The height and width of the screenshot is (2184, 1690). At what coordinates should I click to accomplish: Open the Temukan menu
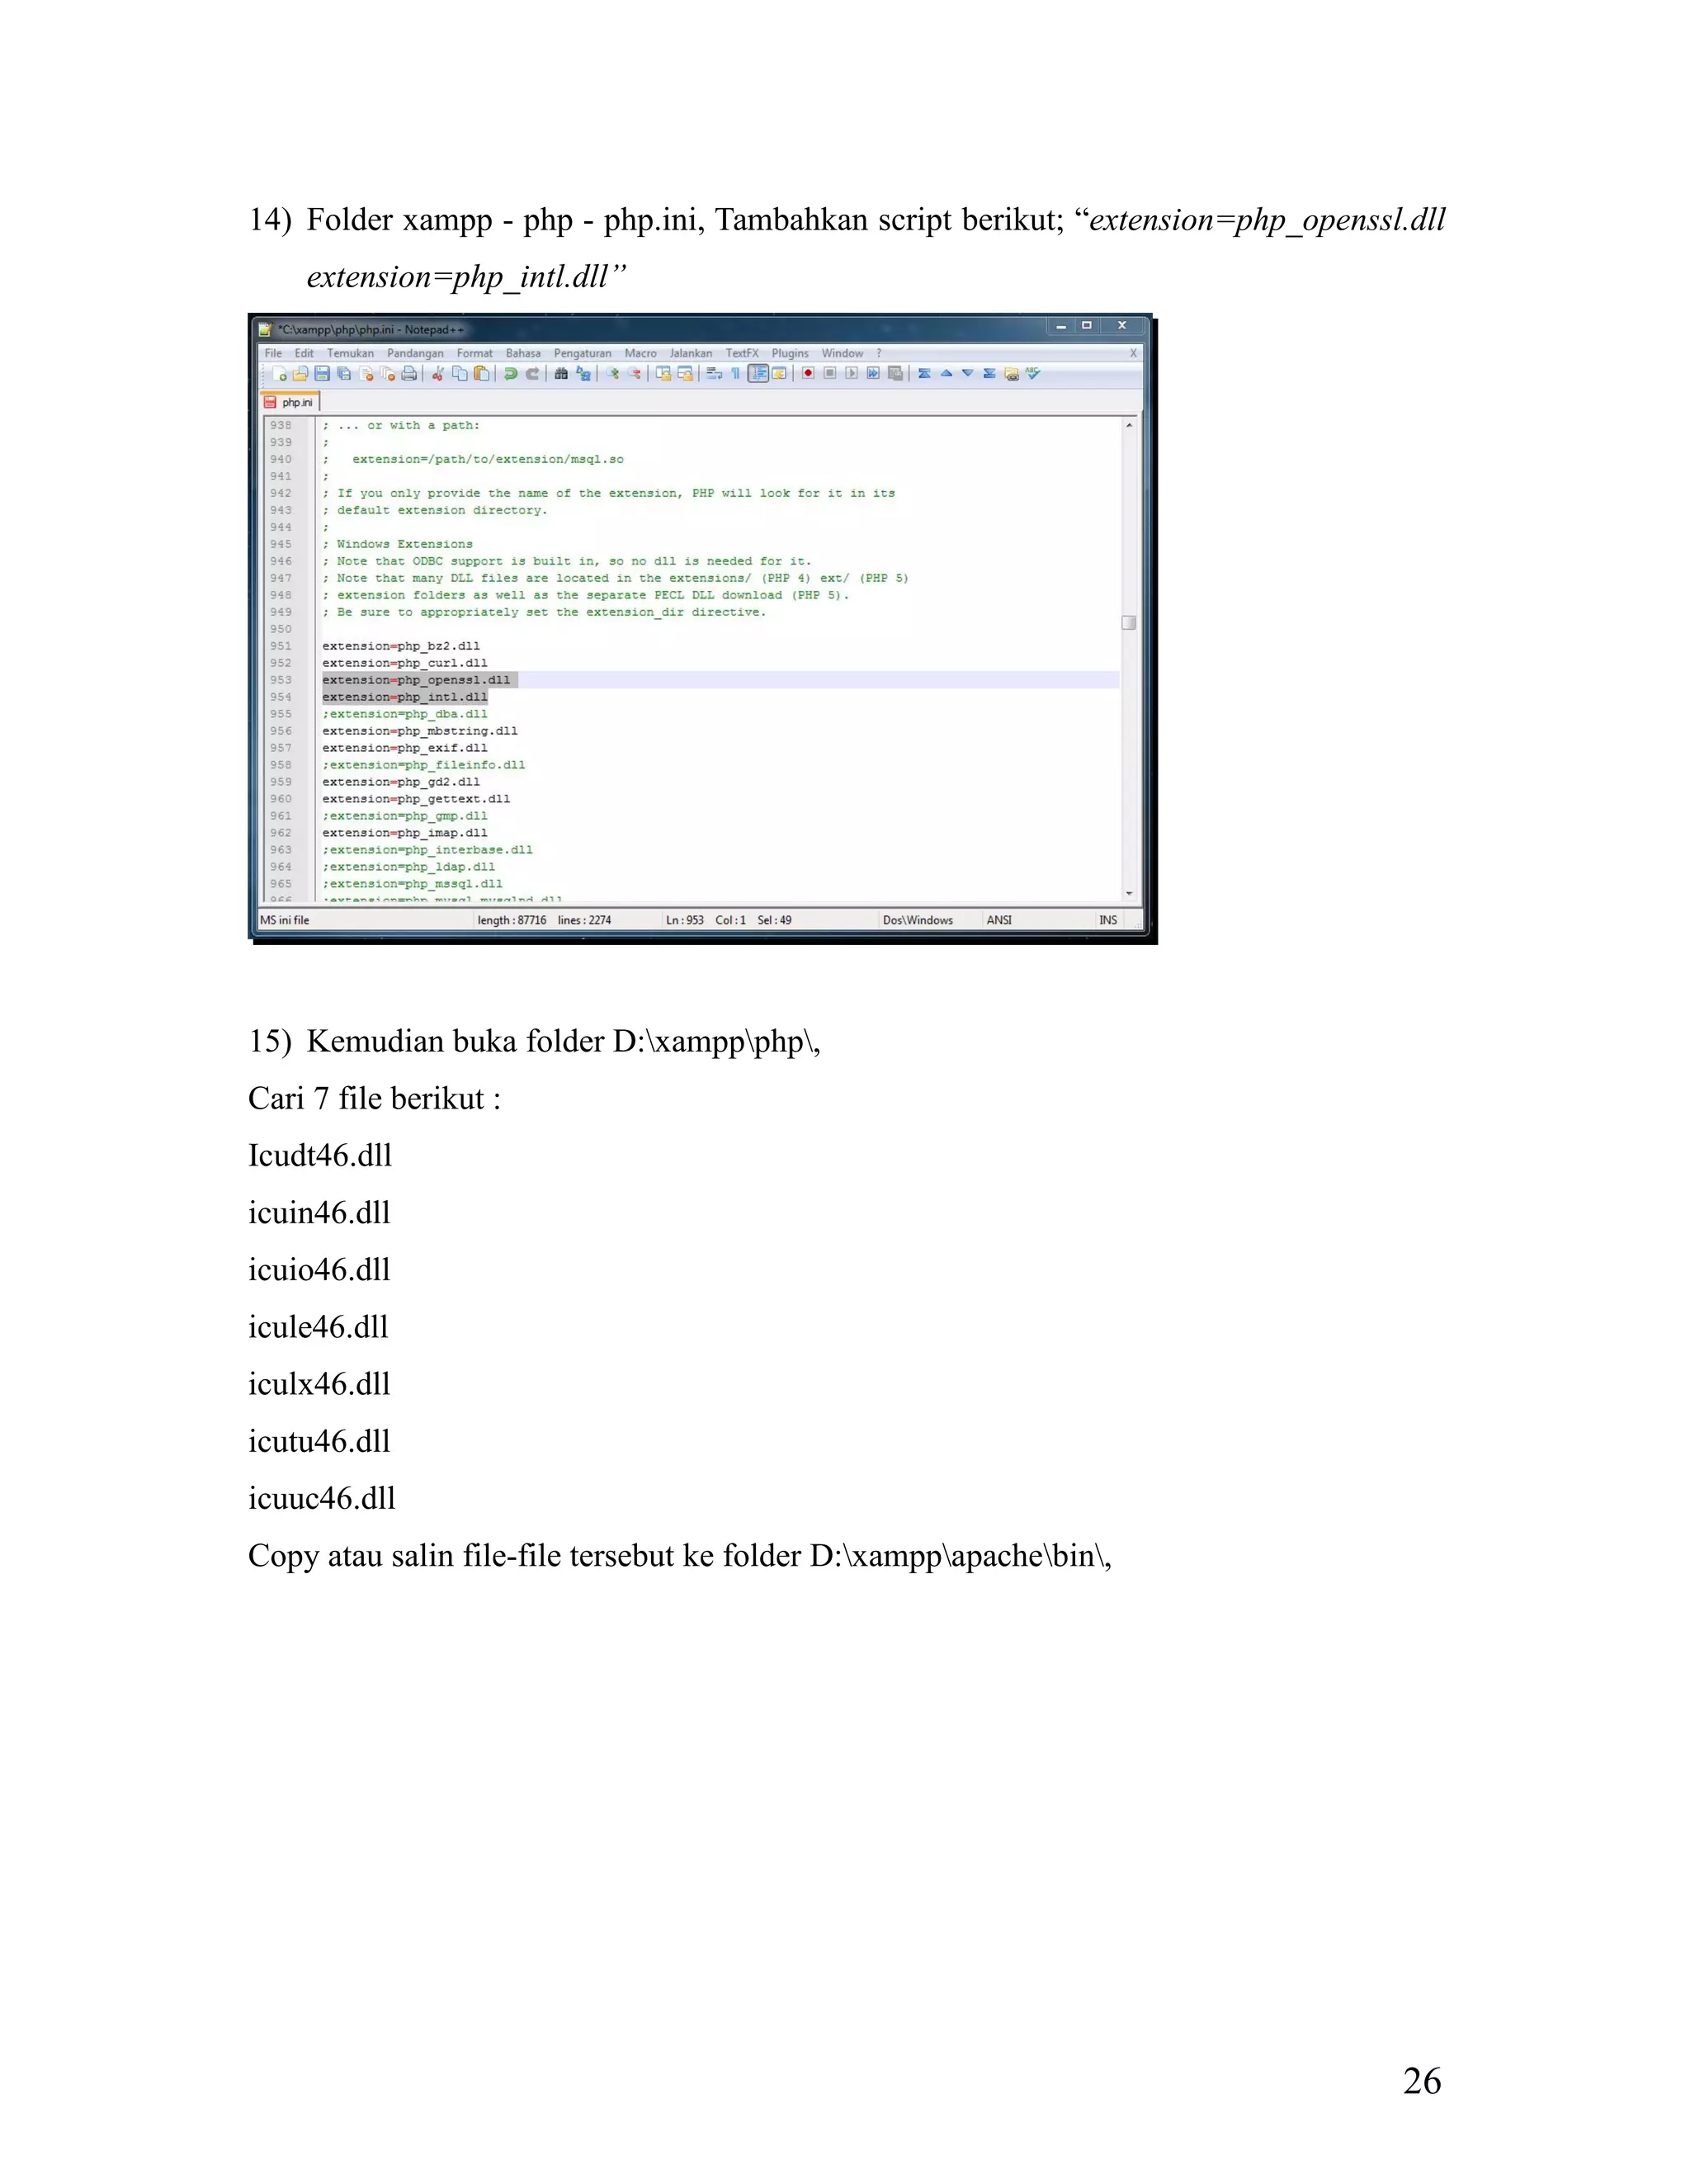[x=351, y=353]
